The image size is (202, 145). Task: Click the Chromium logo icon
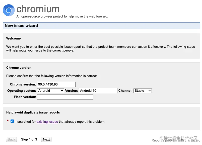click(x=9, y=10)
